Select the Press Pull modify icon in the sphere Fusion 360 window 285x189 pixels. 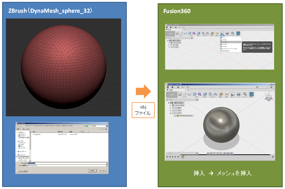(205, 94)
